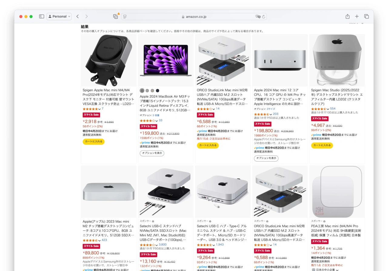Open the Personal profile dropdown
Screen dimensions: 388x271
point(59,16)
